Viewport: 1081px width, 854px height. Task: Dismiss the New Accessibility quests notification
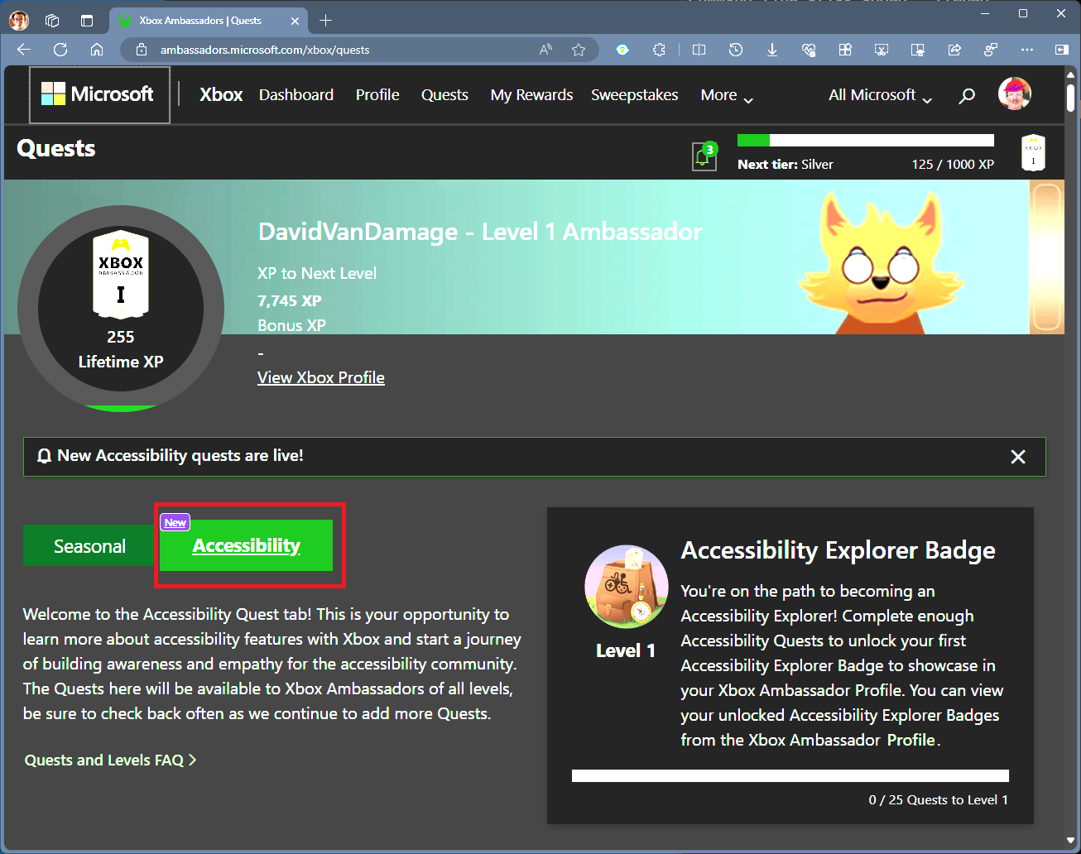click(x=1018, y=457)
